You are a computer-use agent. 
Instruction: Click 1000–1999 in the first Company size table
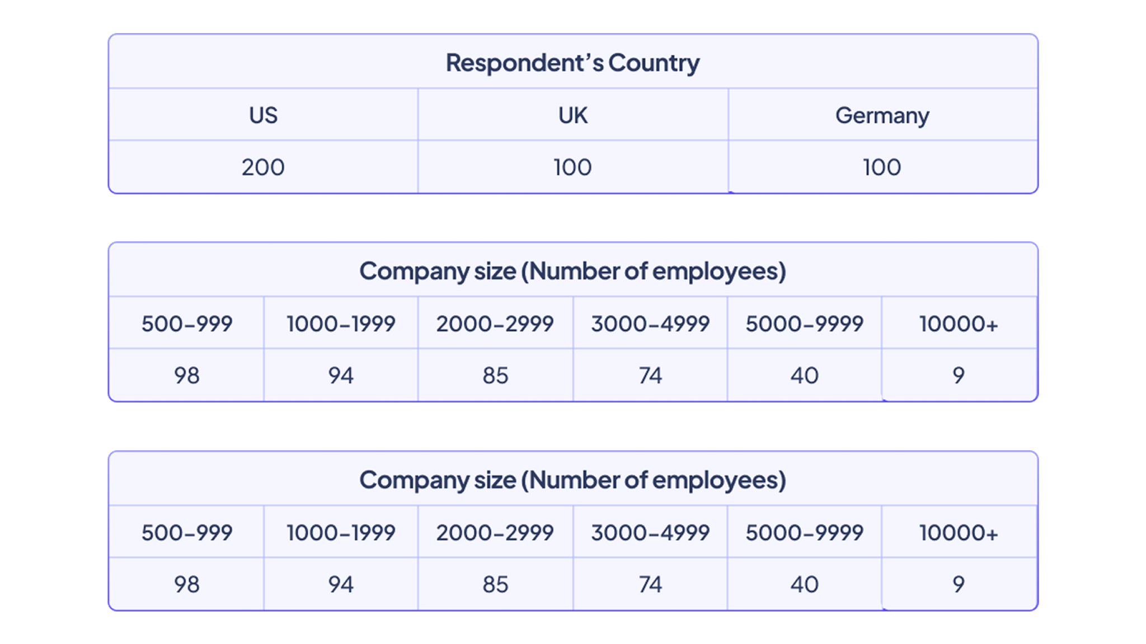[341, 324]
